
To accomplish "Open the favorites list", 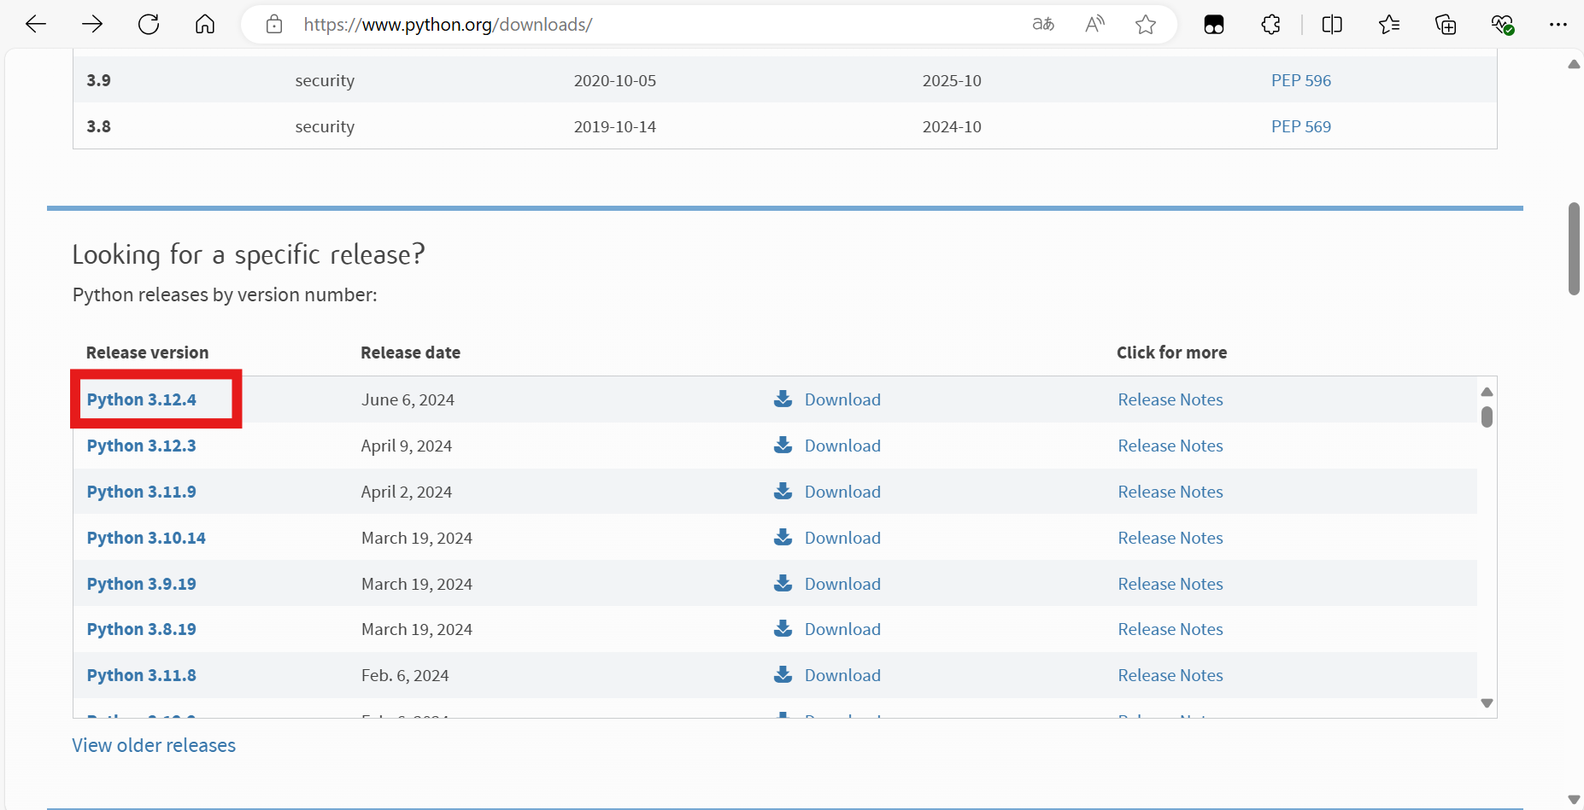I will (1389, 25).
